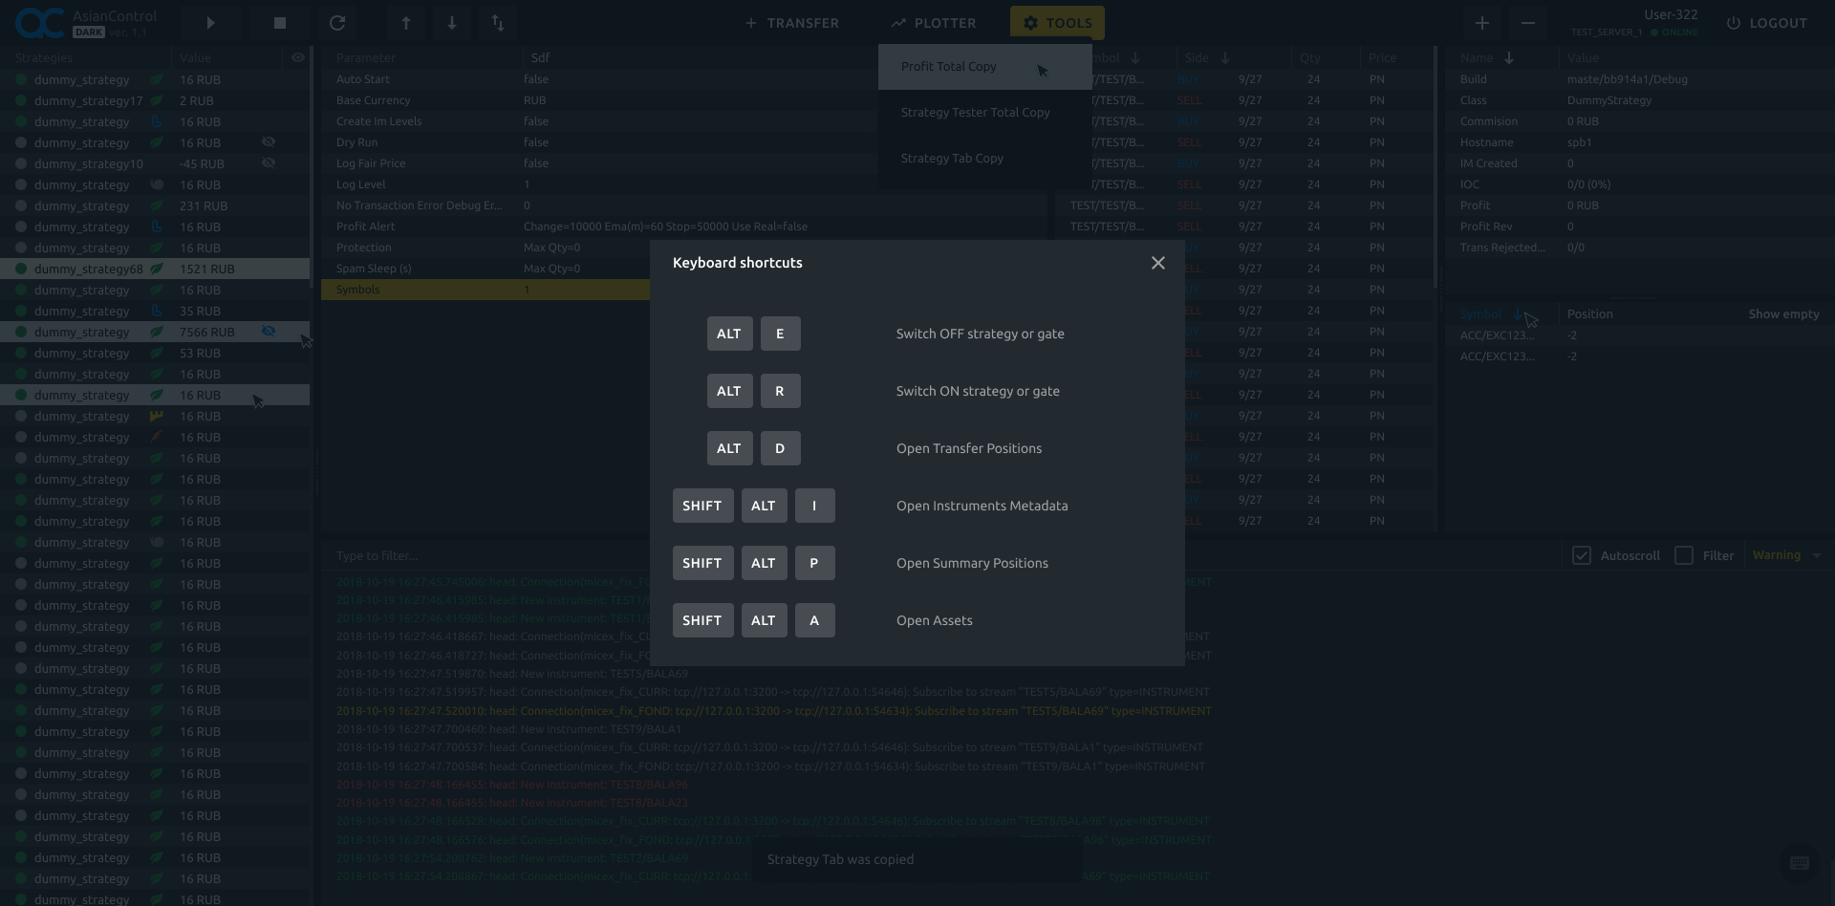Click the LOGOUT button
1835x906 pixels.
(x=1778, y=23)
